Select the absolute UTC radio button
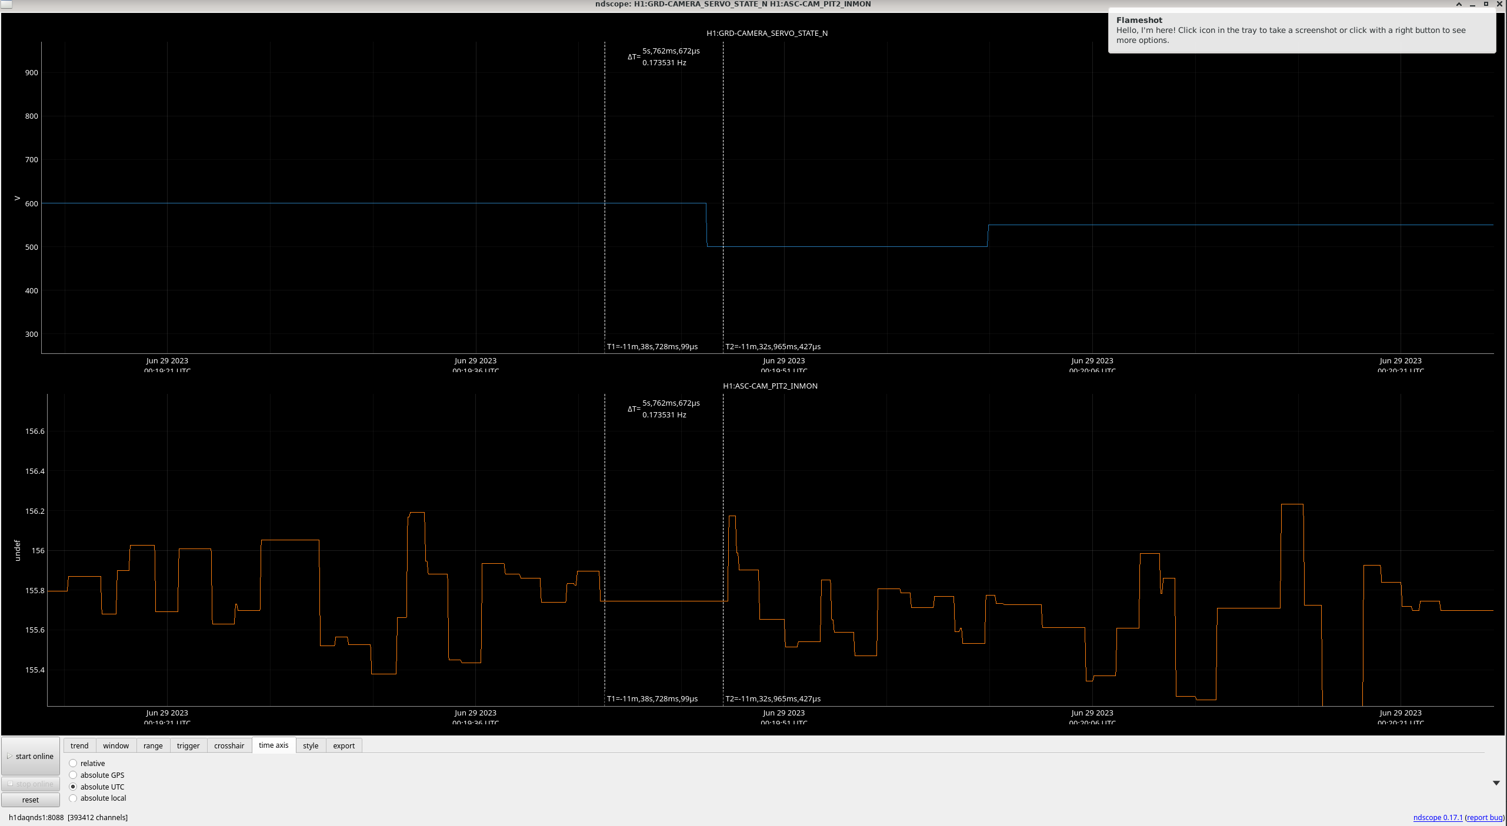 [73, 787]
